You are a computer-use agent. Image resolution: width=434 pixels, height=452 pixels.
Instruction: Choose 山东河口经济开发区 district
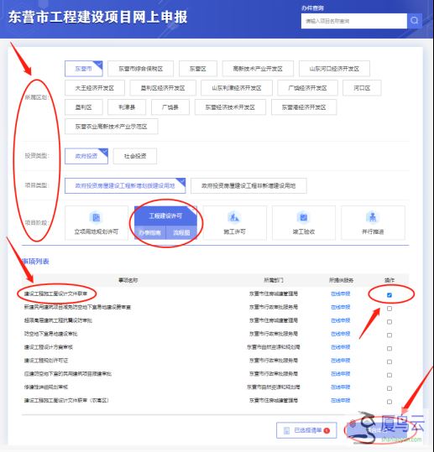334,69
